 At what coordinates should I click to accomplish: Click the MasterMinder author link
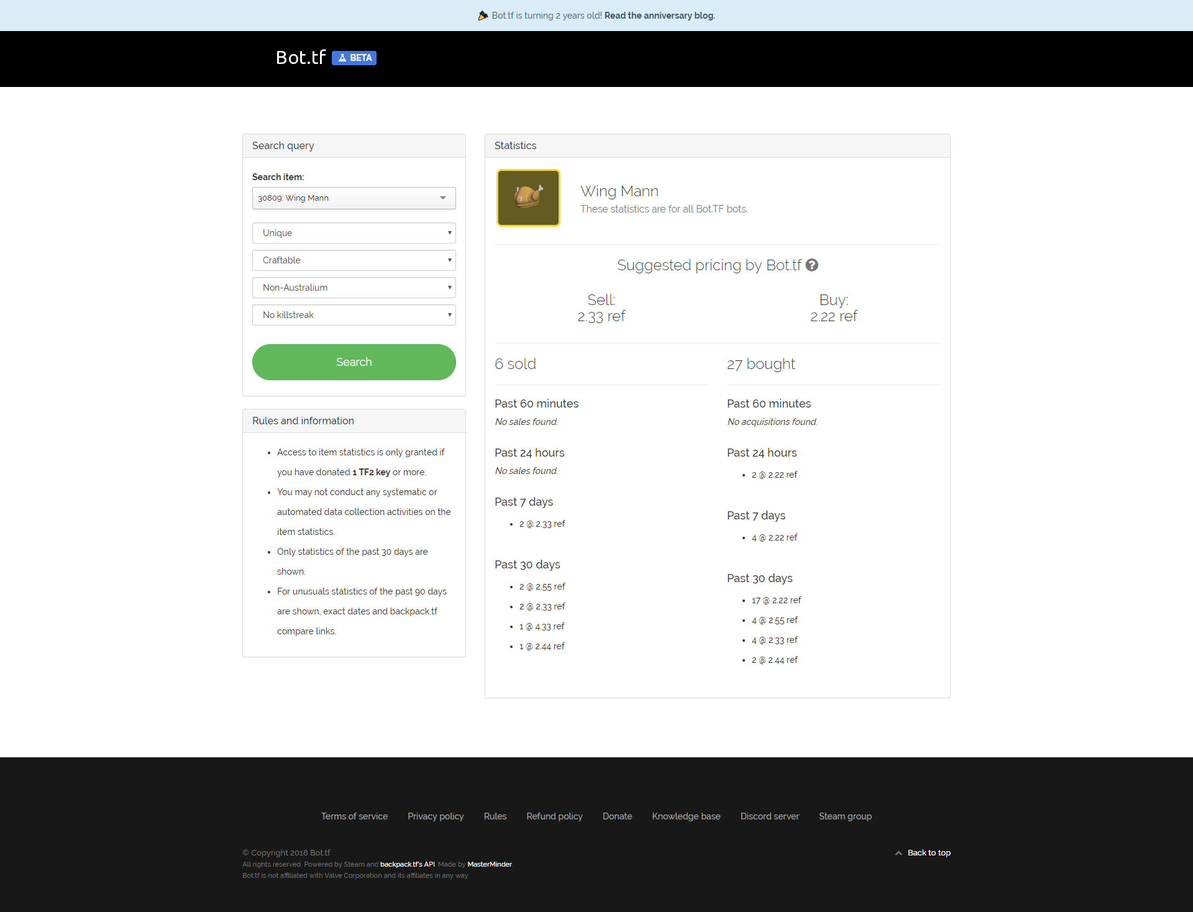[x=489, y=864]
